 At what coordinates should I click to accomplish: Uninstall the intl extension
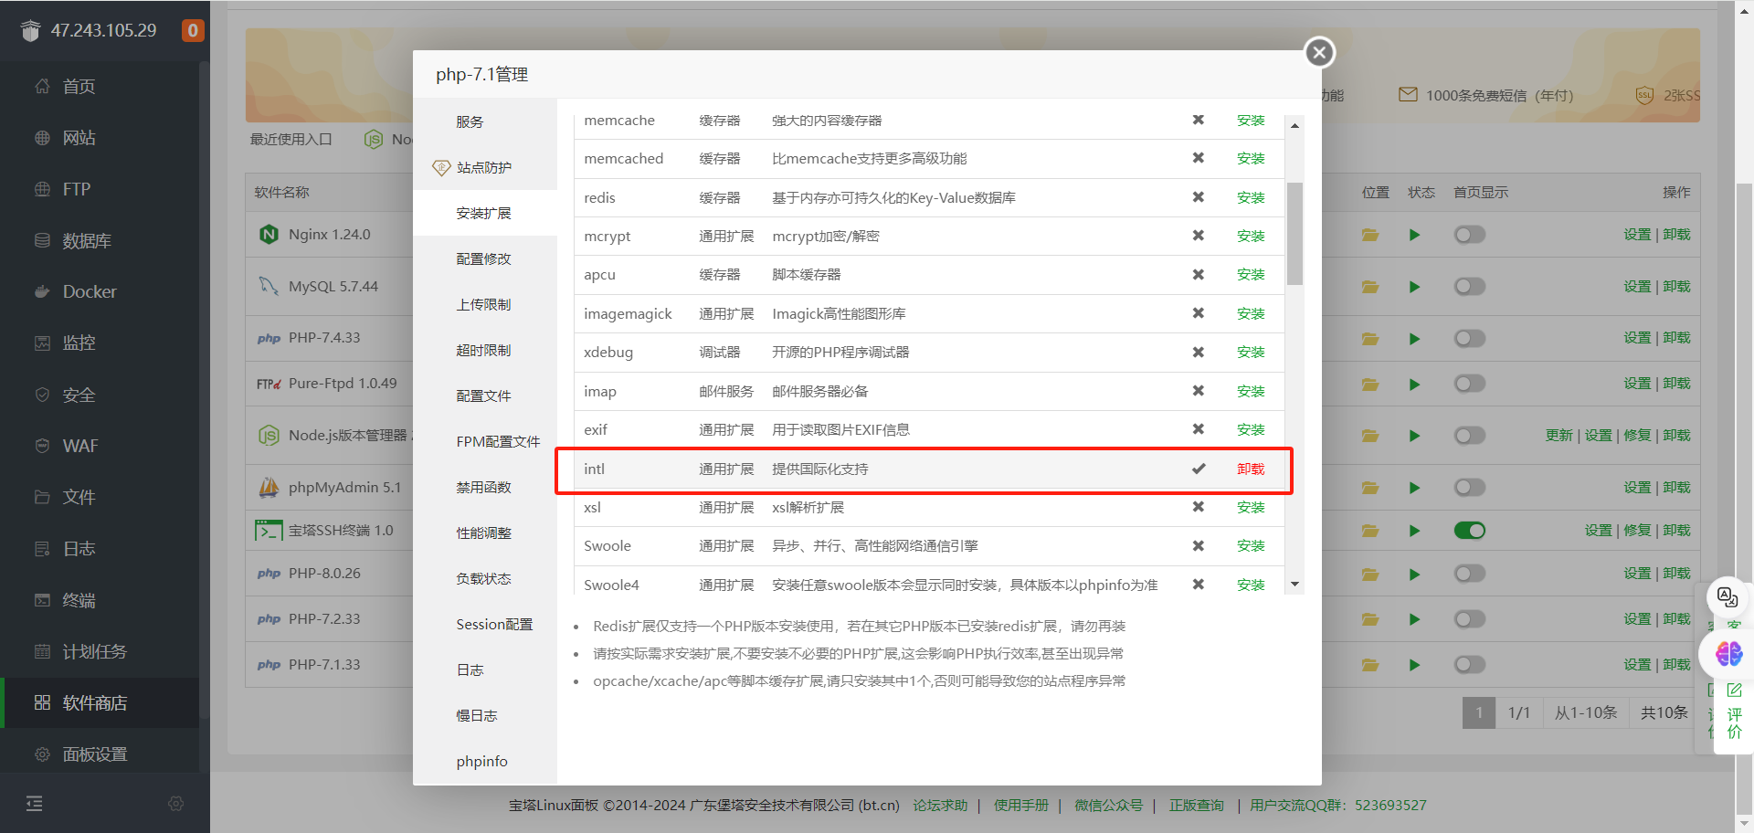(1250, 469)
